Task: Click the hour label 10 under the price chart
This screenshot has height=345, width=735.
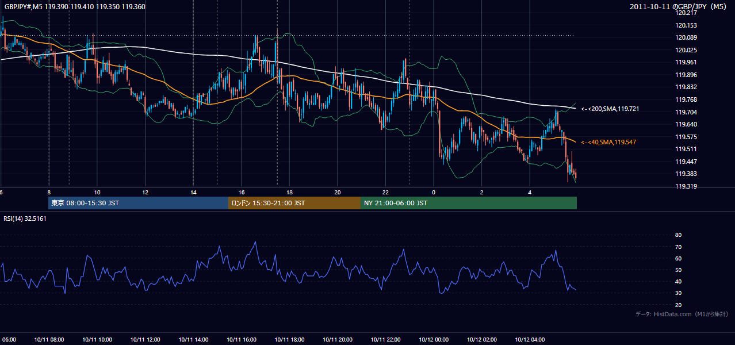Action: [97, 193]
